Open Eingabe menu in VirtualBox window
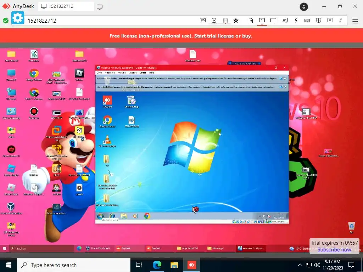Screen dimensions: 363x272 pyautogui.click(x=133, y=73)
